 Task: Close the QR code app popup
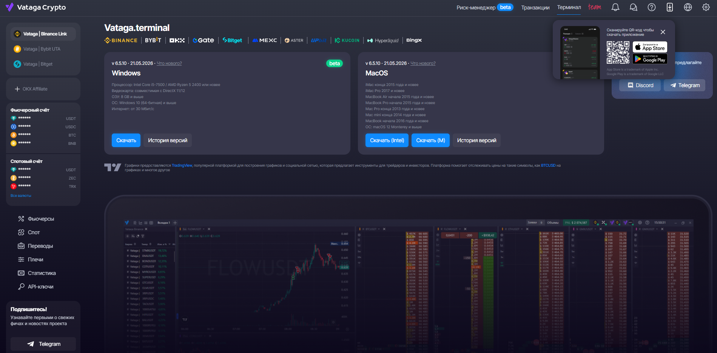click(x=663, y=32)
